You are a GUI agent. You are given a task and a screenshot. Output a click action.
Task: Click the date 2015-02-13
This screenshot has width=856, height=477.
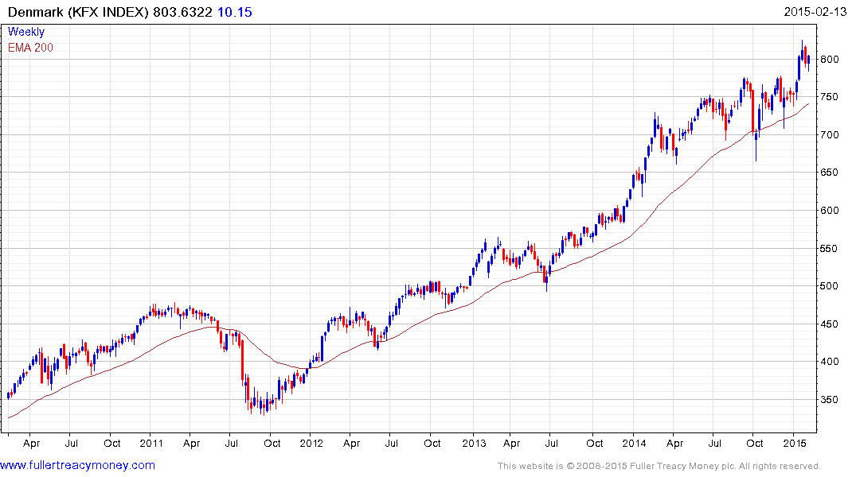coord(815,12)
